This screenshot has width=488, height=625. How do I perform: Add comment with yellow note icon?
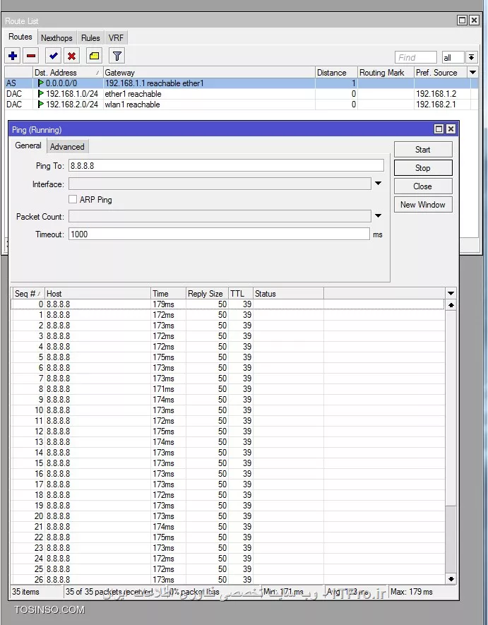click(x=94, y=56)
